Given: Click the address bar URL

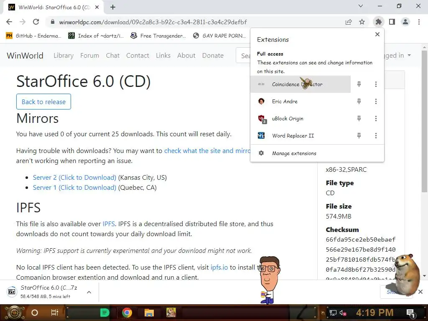Looking at the screenshot, I should [153, 22].
